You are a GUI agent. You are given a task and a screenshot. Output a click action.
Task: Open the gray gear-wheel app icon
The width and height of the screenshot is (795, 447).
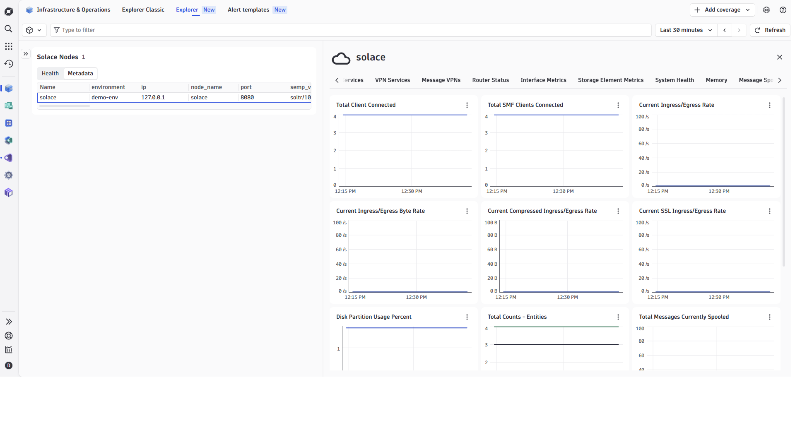9,175
